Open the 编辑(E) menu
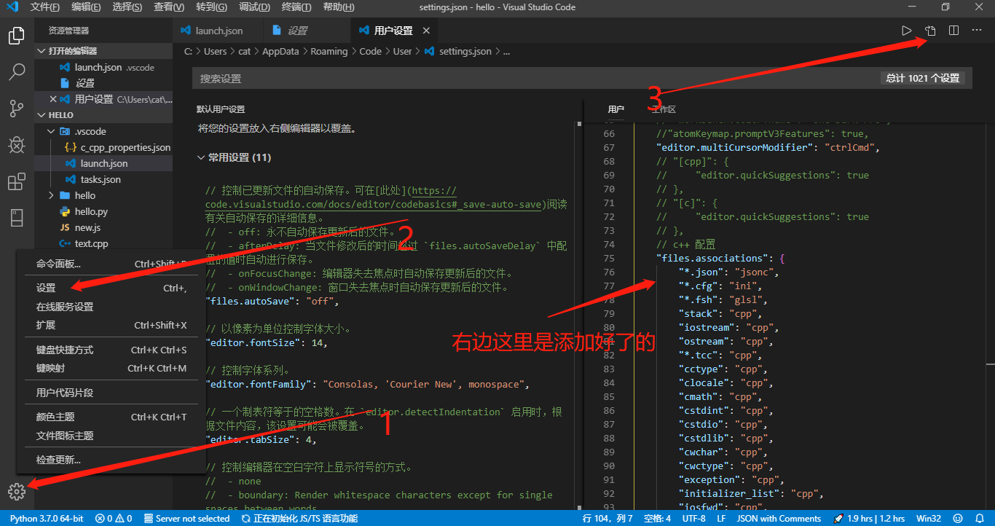Image resolution: width=995 pixels, height=526 pixels. 87,7
